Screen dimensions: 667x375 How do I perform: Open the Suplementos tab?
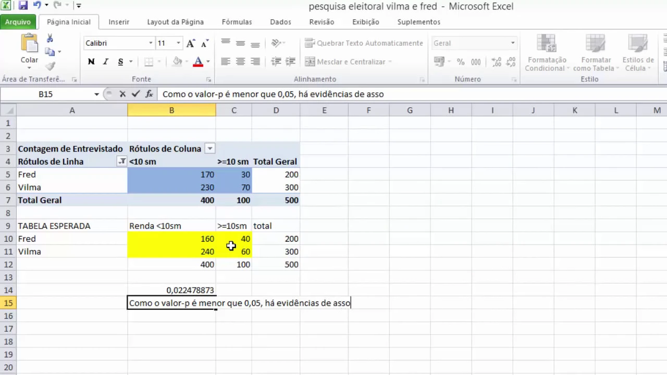(418, 22)
